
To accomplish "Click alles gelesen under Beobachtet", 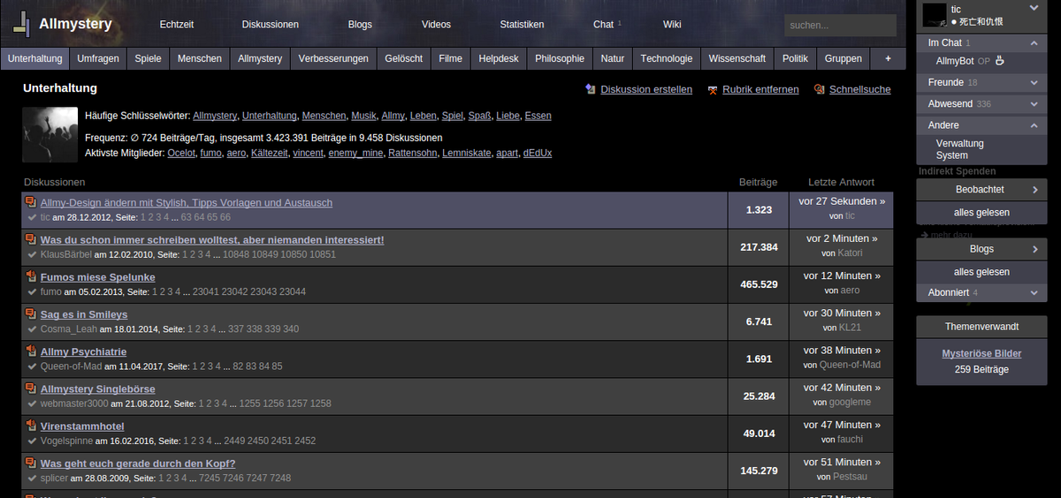I will click(x=981, y=213).
